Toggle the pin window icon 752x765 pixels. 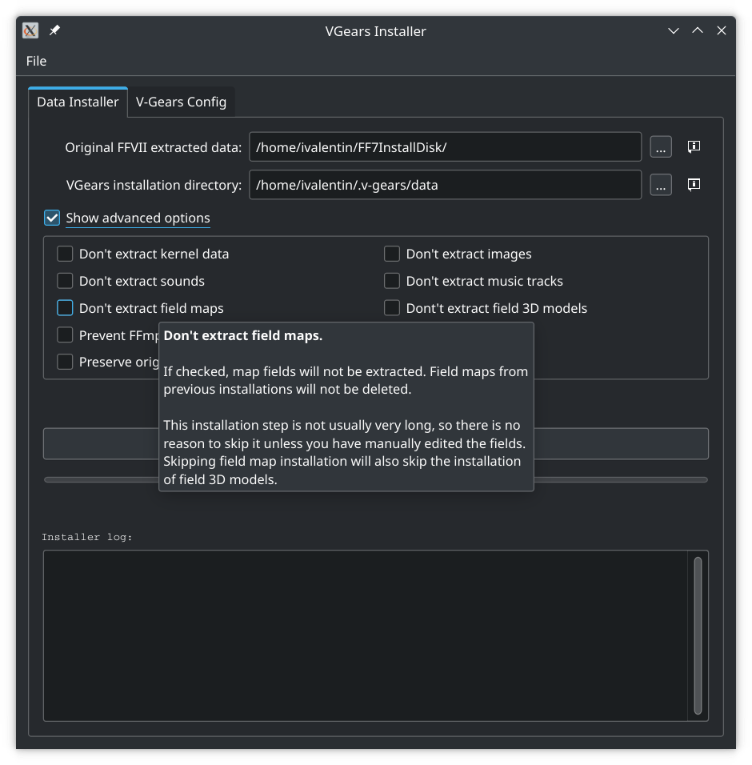coord(54,30)
